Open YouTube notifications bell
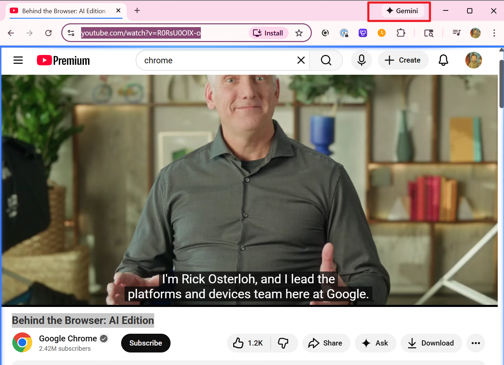The width and height of the screenshot is (504, 365). point(443,60)
